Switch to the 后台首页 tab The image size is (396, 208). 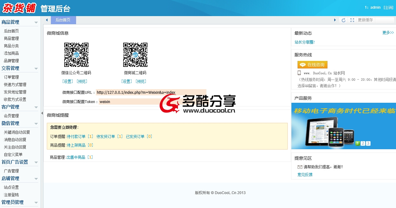point(63,20)
